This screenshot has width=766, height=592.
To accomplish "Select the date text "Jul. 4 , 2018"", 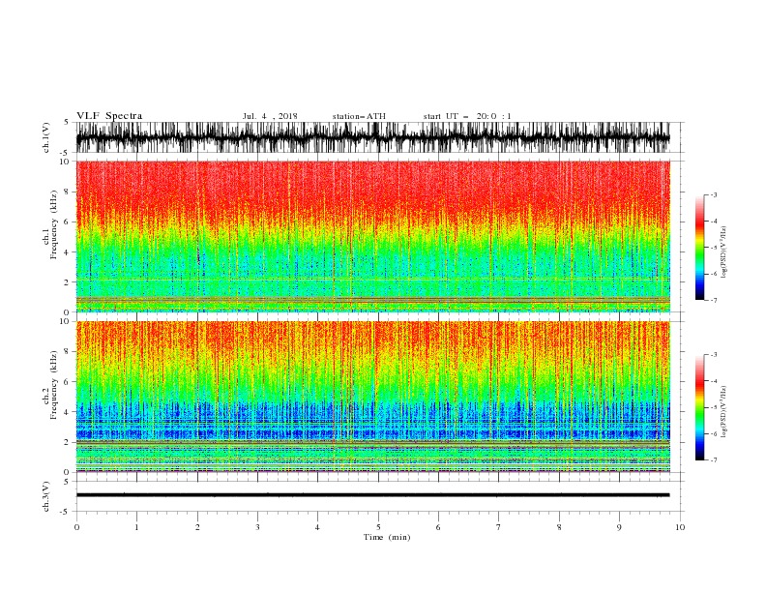I will coord(270,116).
